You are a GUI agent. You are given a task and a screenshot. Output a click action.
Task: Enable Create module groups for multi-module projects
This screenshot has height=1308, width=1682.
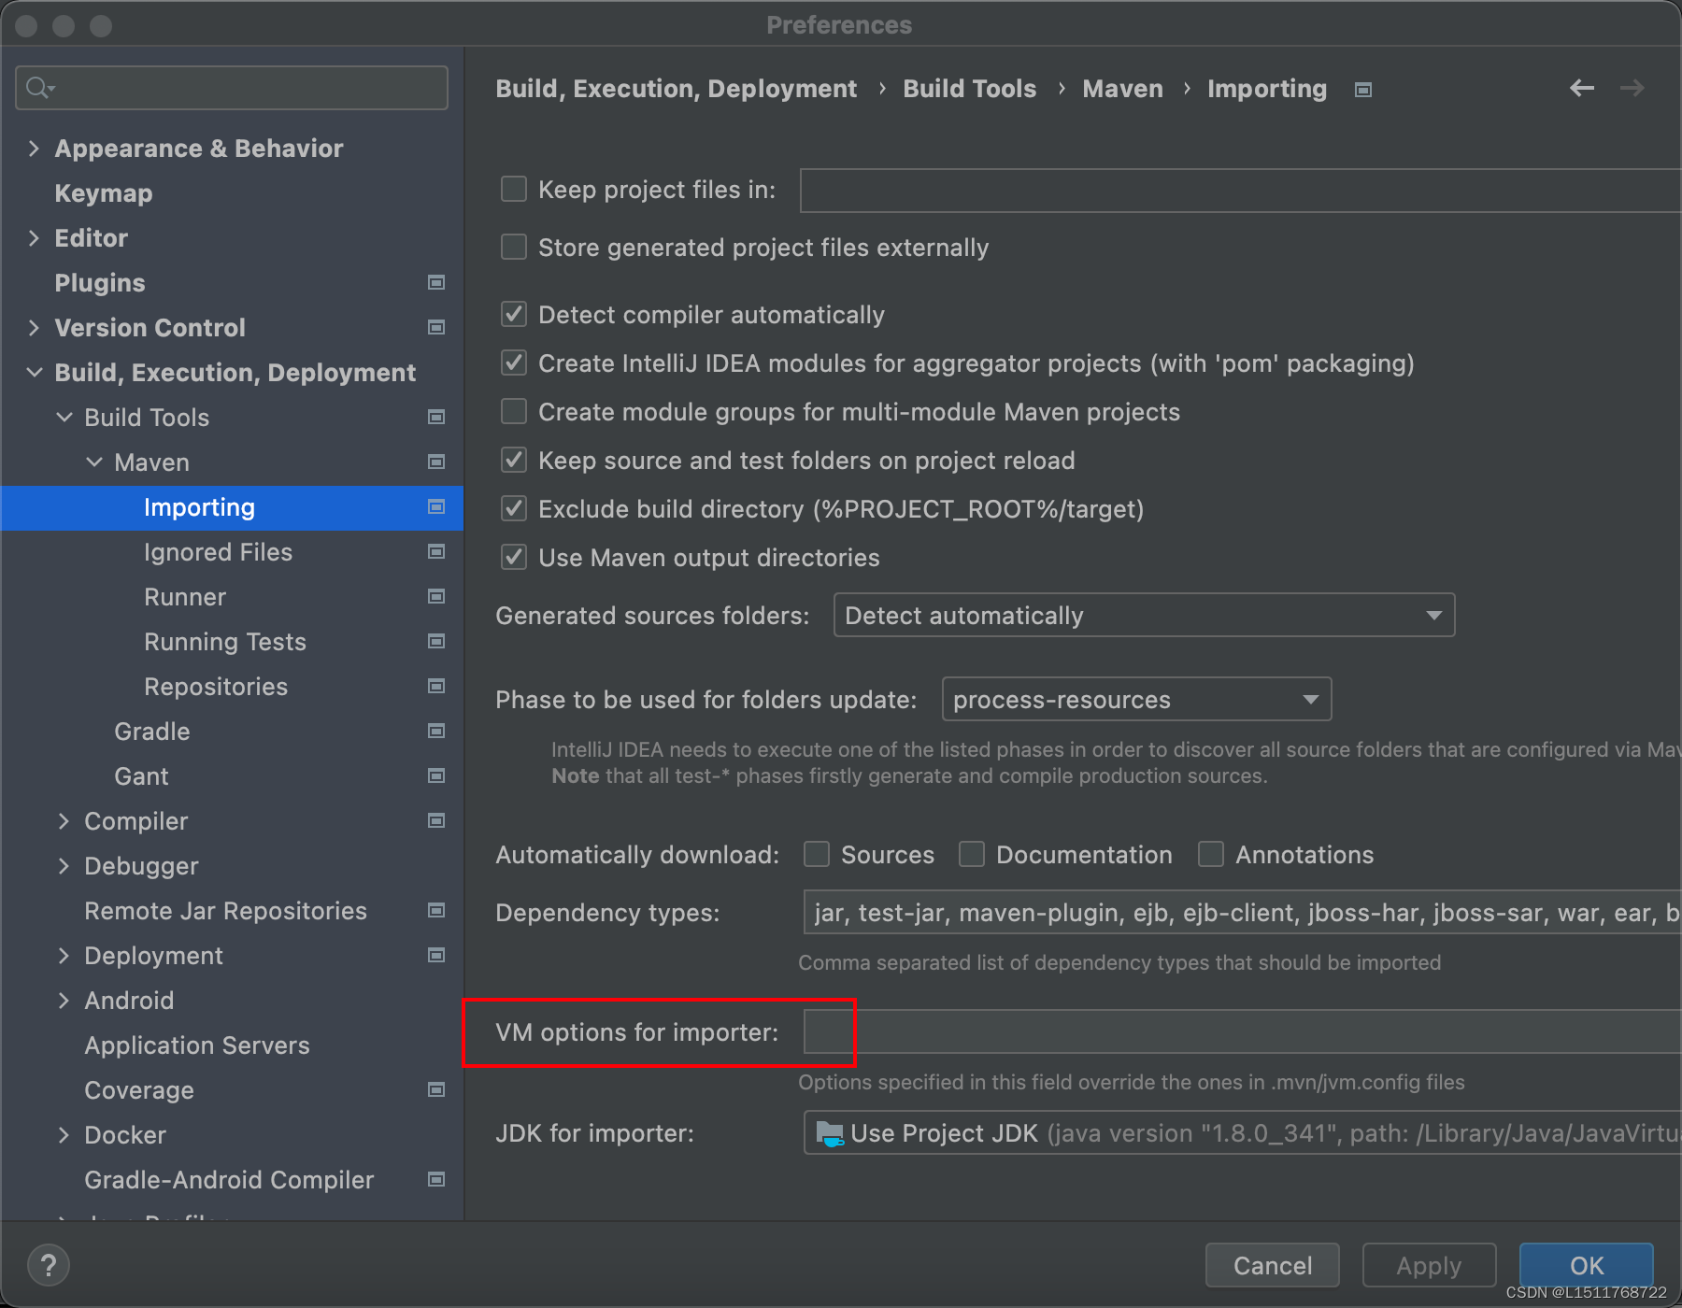pyautogui.click(x=514, y=411)
